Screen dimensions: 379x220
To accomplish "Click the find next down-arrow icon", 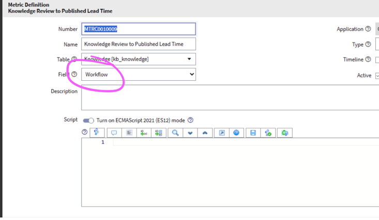I will pos(190,133).
